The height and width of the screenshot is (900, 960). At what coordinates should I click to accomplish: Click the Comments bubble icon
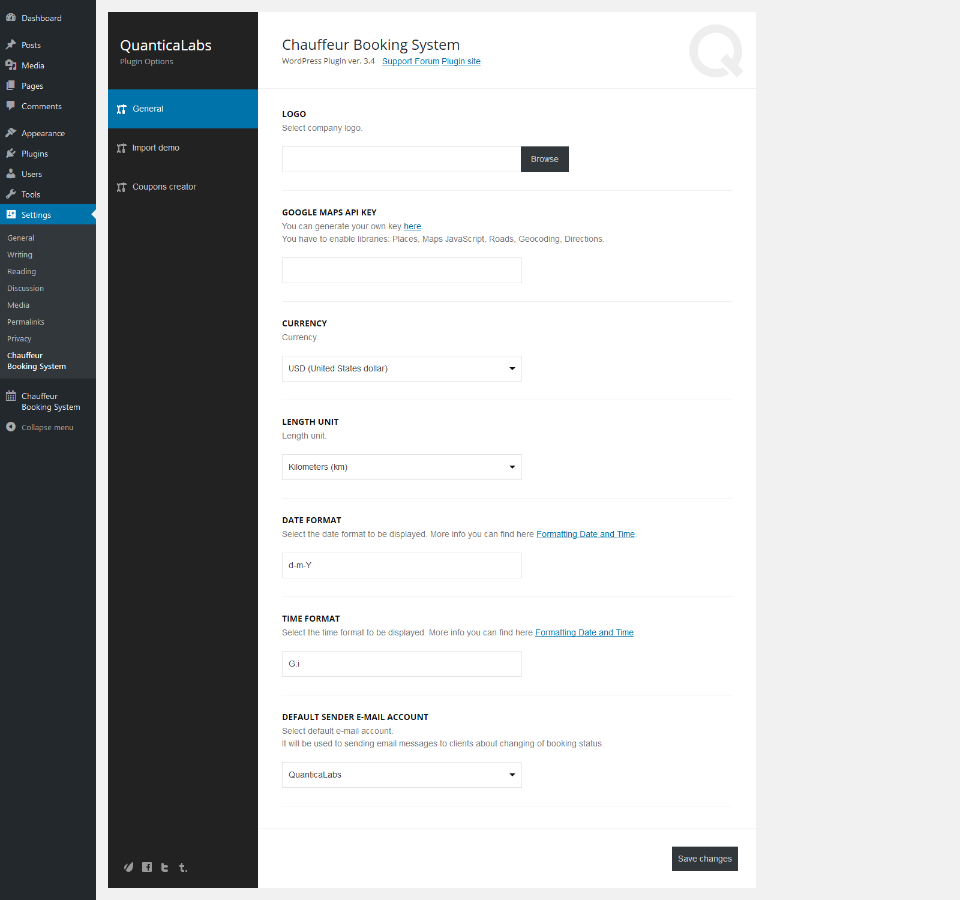11,106
